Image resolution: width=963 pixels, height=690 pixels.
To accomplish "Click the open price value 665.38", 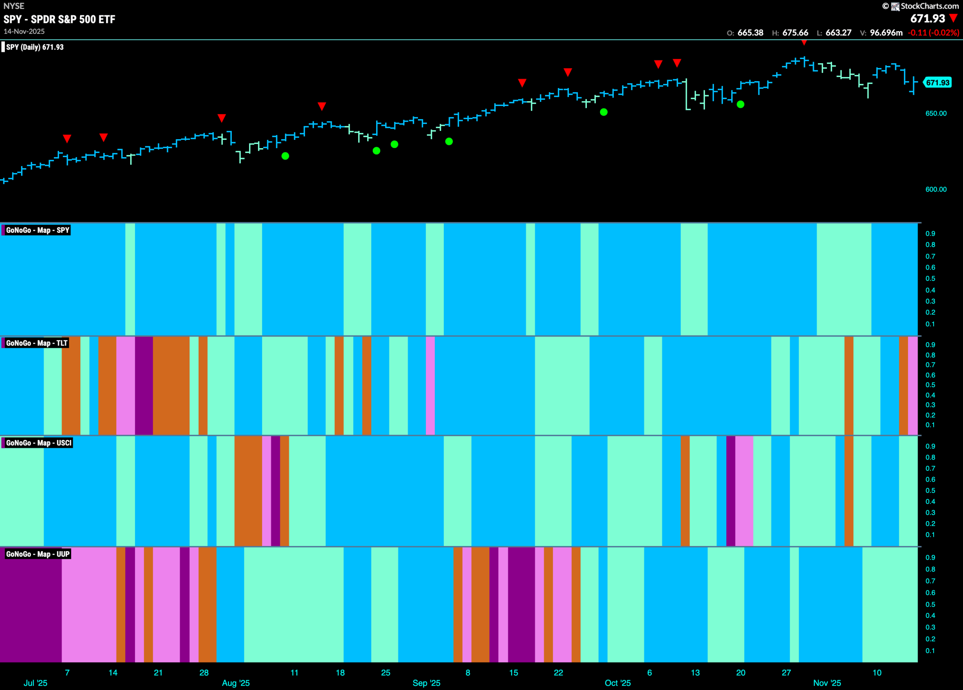I will click(x=750, y=33).
